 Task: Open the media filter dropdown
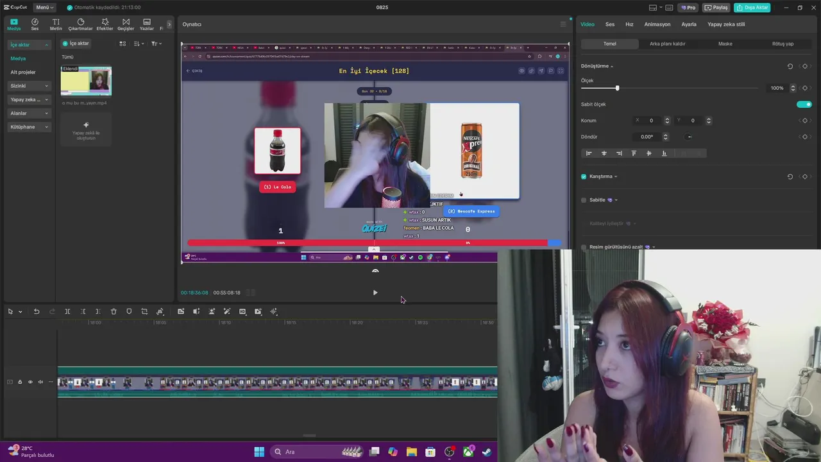pos(156,44)
